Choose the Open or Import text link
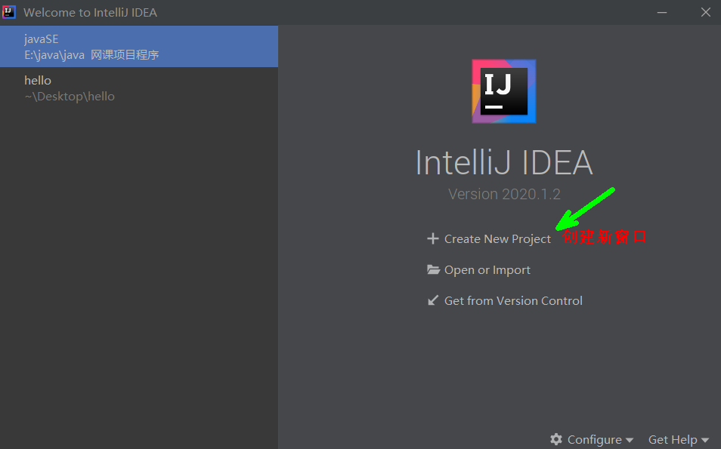The image size is (721, 449). pos(487,269)
